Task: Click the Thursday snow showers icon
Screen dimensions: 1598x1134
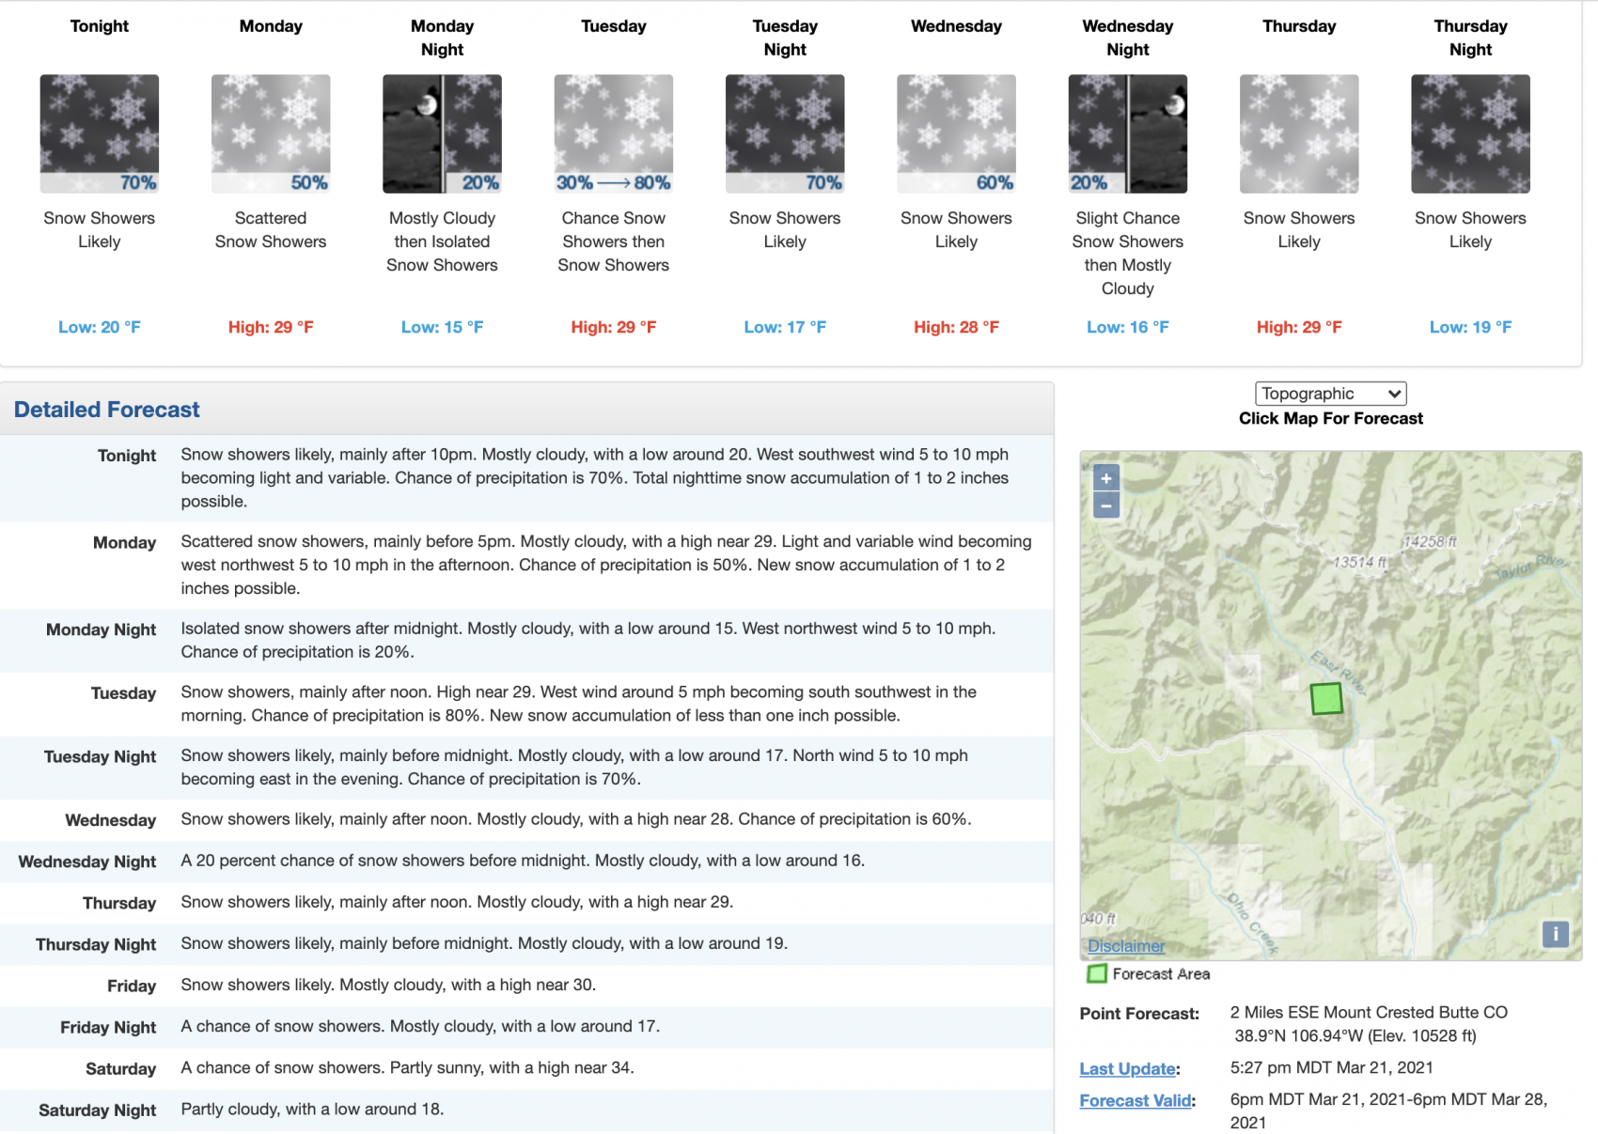Action: [1299, 134]
